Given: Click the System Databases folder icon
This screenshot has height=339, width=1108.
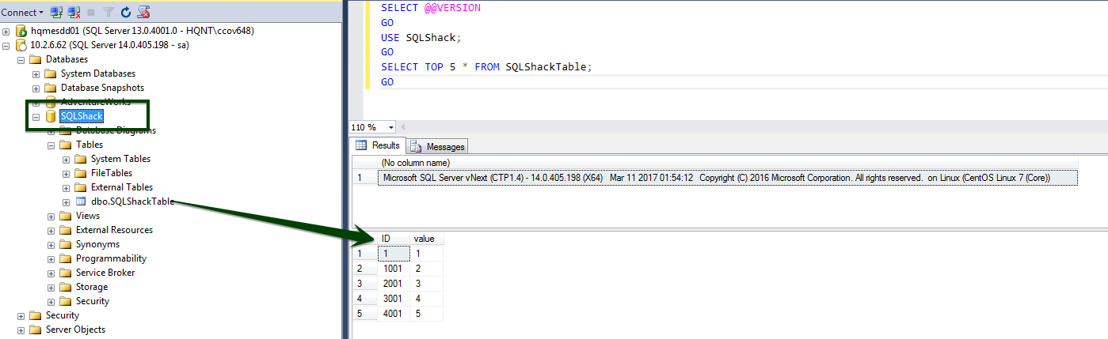Looking at the screenshot, I should tap(51, 73).
